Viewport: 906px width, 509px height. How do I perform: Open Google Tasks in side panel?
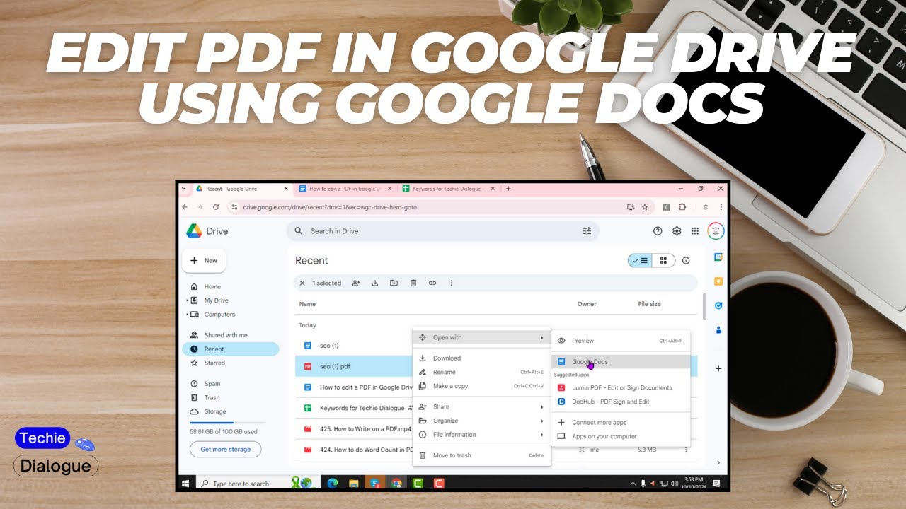[718, 305]
